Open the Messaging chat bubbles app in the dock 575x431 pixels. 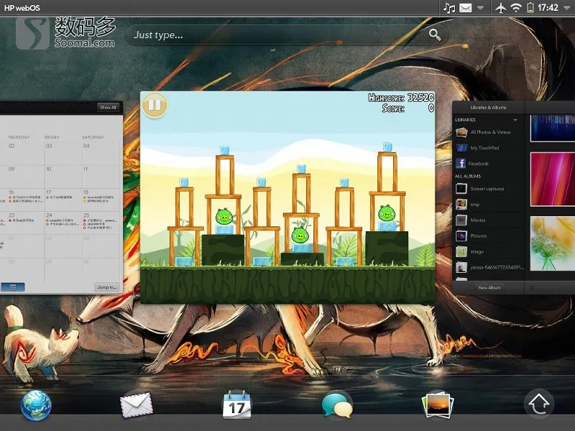coord(336,404)
